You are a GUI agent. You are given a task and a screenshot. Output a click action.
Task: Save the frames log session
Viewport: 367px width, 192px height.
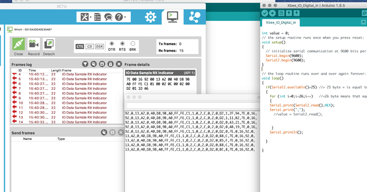pyautogui.click(x=102, y=64)
